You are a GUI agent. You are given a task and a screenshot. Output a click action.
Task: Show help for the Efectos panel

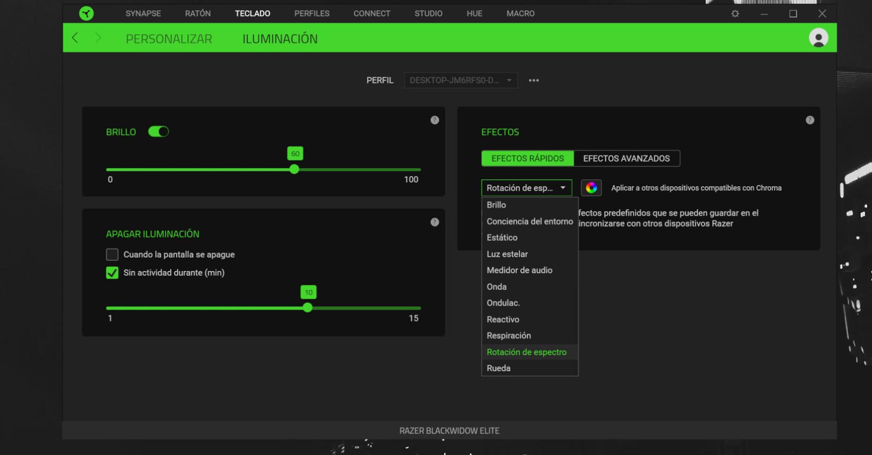click(810, 120)
